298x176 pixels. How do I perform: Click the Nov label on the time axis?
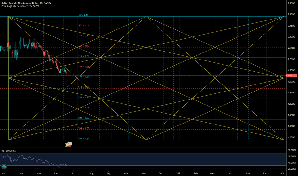144,173
